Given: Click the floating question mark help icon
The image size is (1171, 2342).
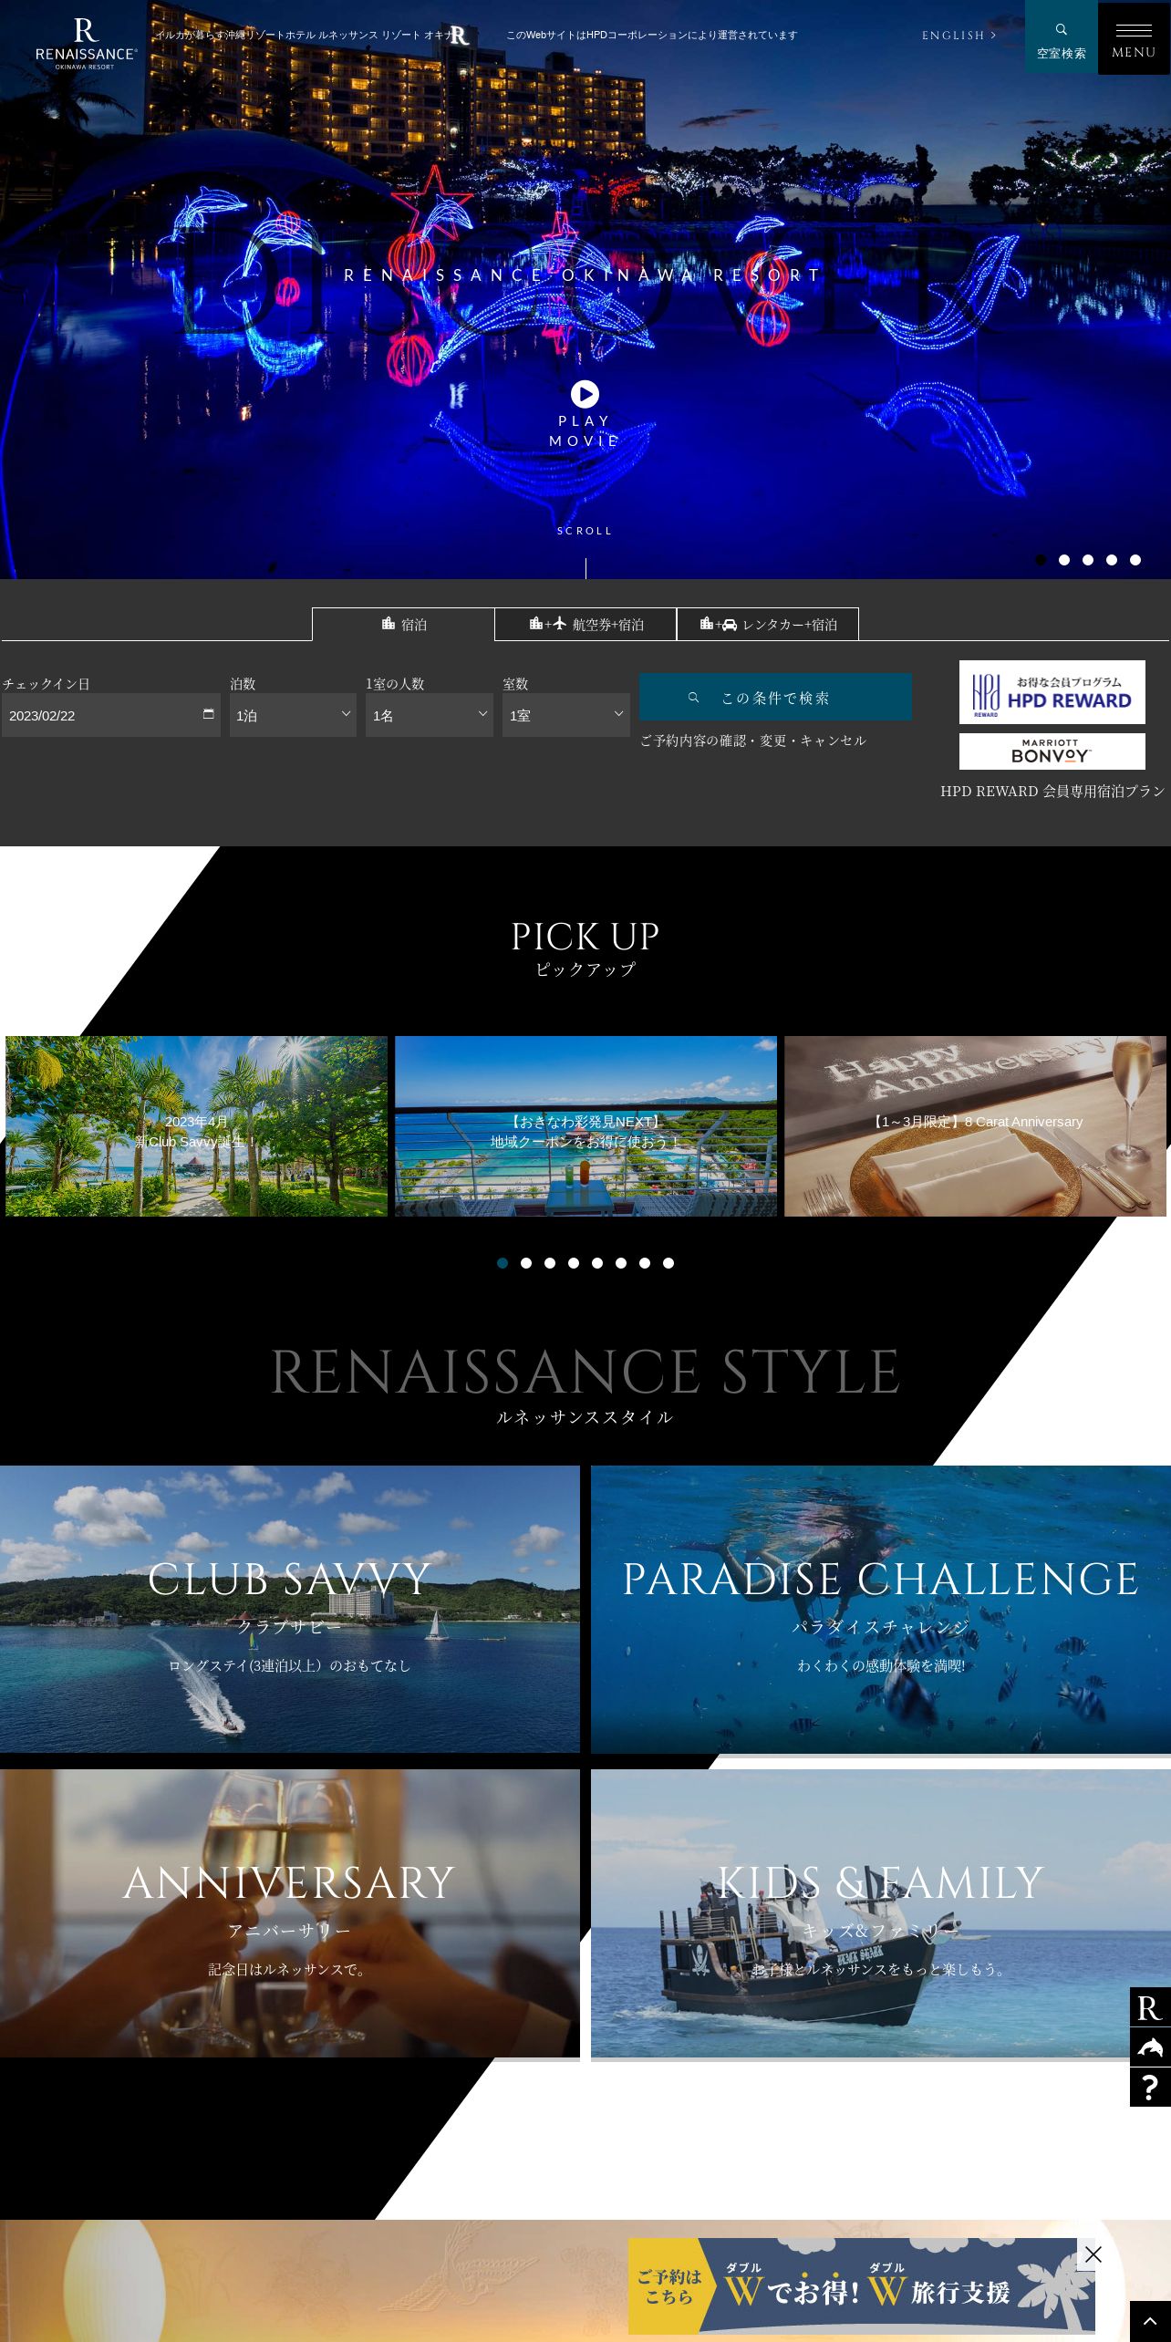Looking at the screenshot, I should point(1150,2088).
